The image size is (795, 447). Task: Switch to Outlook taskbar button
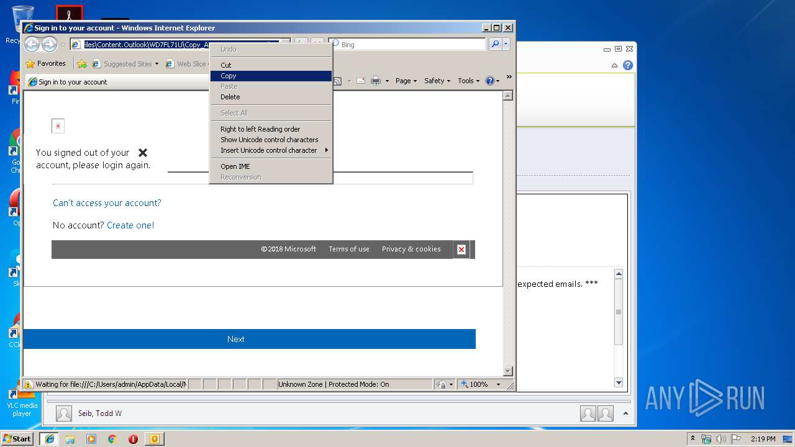pos(154,438)
